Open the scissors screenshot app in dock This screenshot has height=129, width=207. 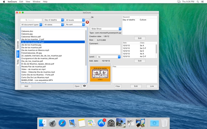(131, 123)
